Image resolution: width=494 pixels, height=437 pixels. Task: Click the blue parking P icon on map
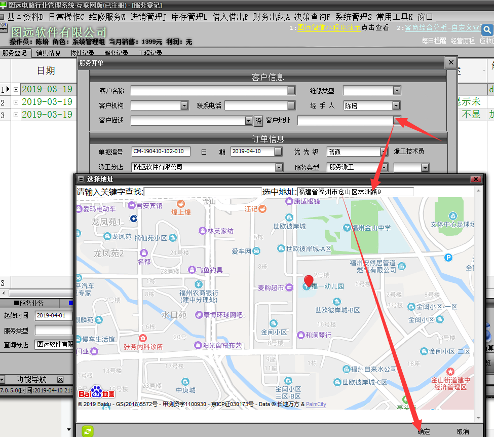point(448,258)
